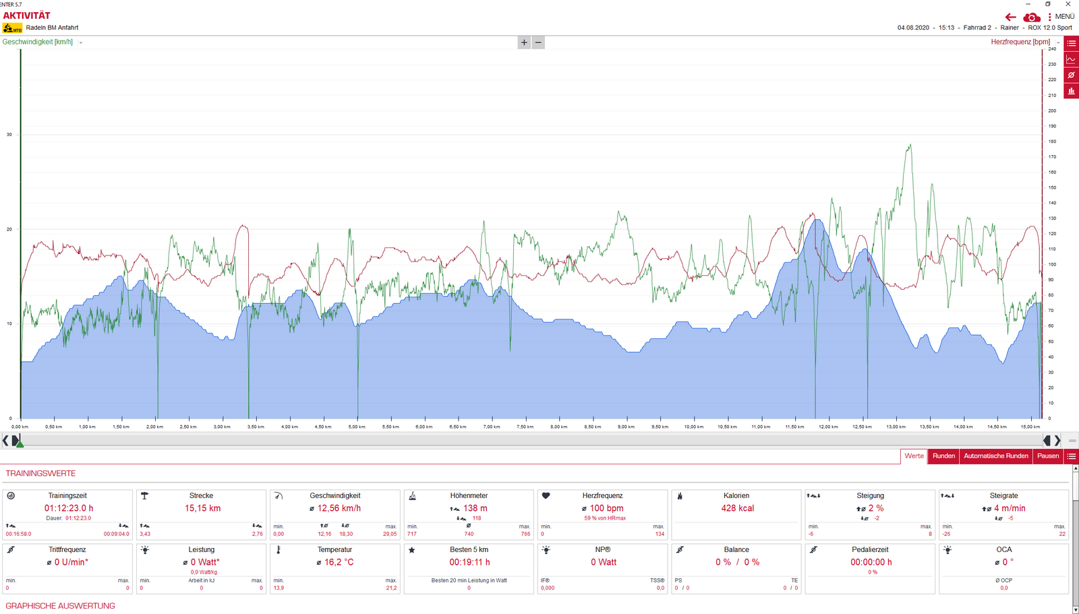Open the MENÜ three-dot menu
The image size is (1079, 614).
[x=1050, y=17]
